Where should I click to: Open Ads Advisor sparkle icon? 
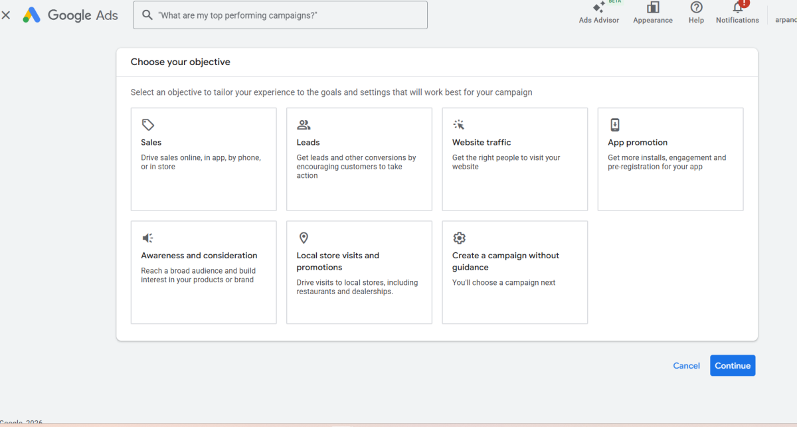tap(598, 7)
